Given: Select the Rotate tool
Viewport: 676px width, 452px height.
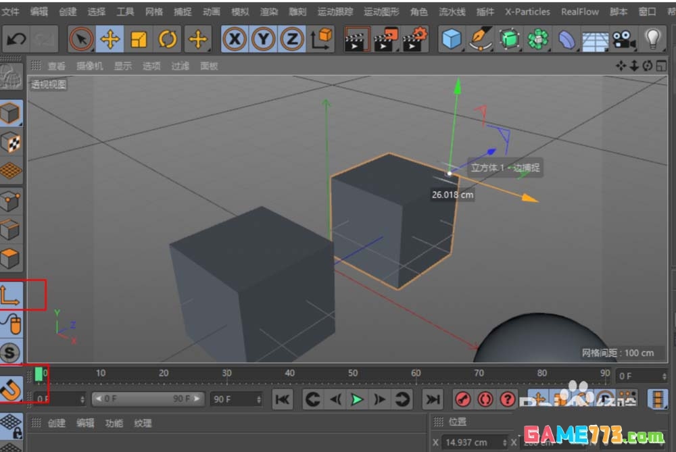Looking at the screenshot, I should point(168,39).
